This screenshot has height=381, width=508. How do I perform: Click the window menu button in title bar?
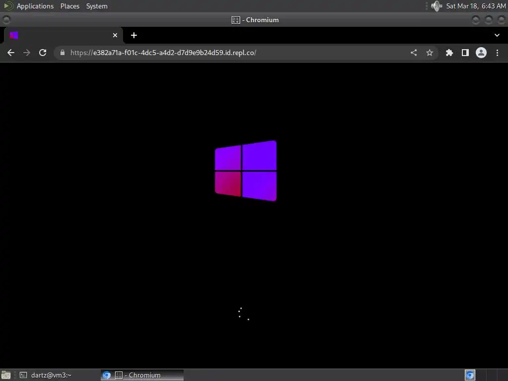pyautogui.click(x=6, y=20)
